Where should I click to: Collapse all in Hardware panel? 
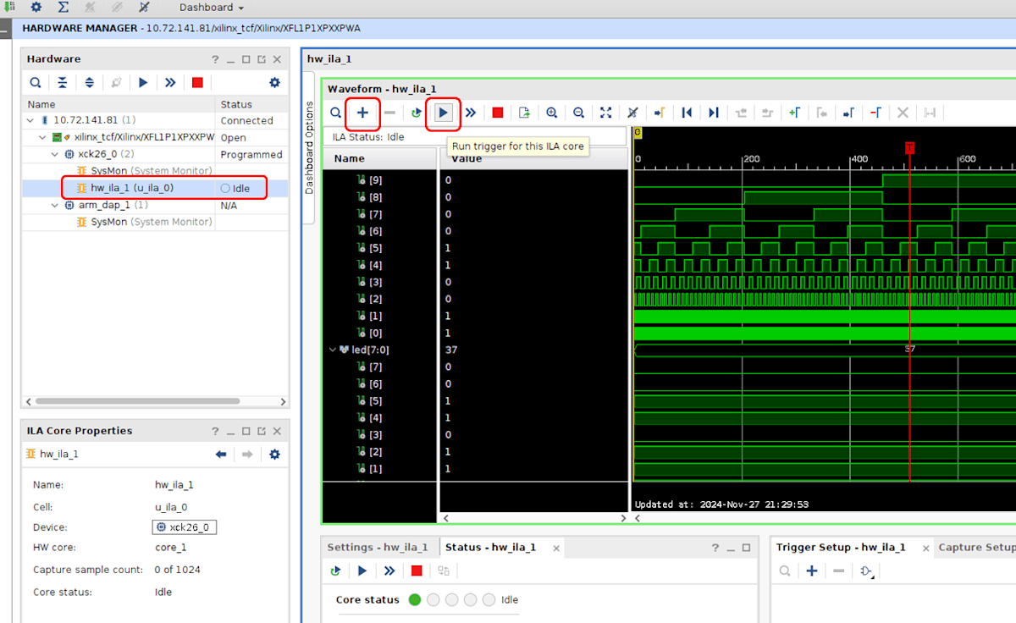(x=63, y=82)
